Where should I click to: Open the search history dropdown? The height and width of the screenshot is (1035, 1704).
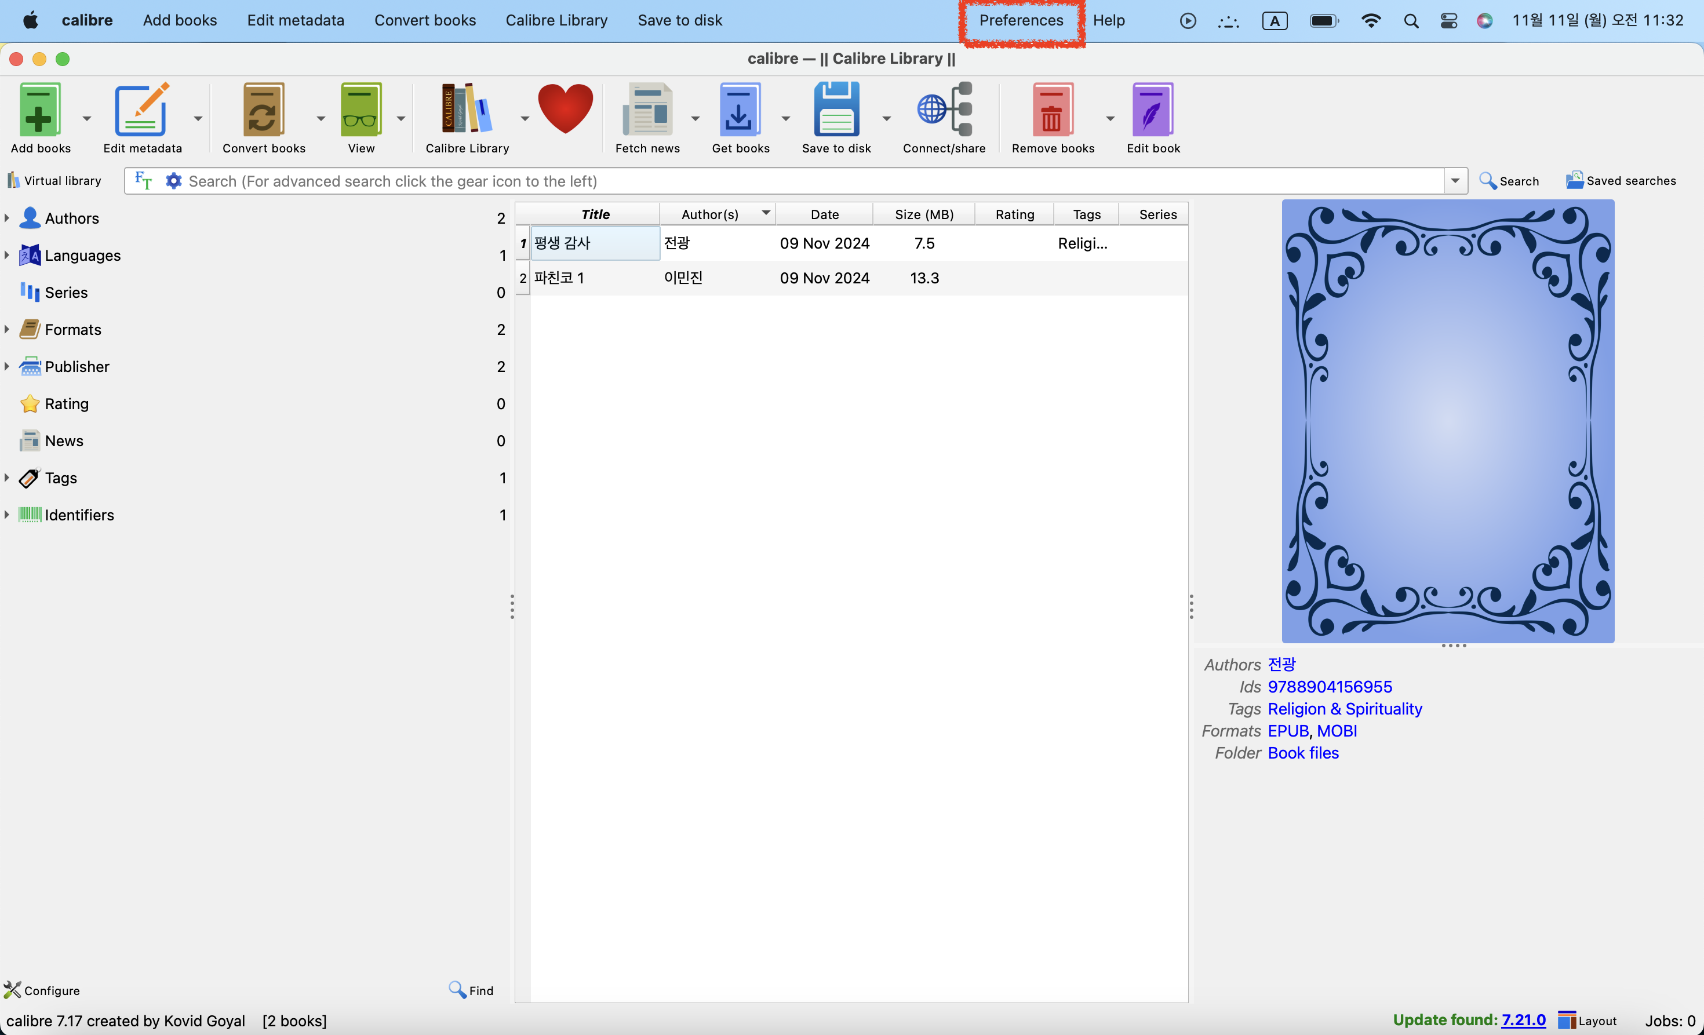[1455, 180]
